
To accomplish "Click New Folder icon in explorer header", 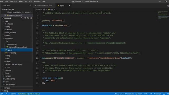I will (25, 18).
